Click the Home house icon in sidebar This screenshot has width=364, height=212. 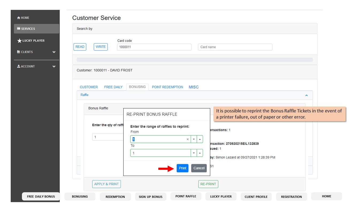click(x=18, y=18)
